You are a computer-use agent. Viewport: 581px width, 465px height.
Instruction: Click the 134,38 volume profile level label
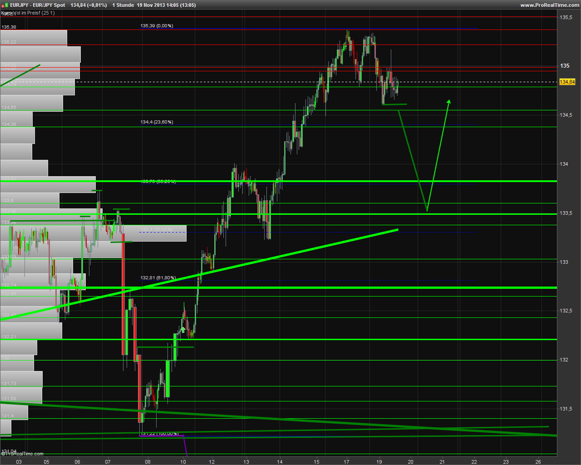(x=9, y=124)
